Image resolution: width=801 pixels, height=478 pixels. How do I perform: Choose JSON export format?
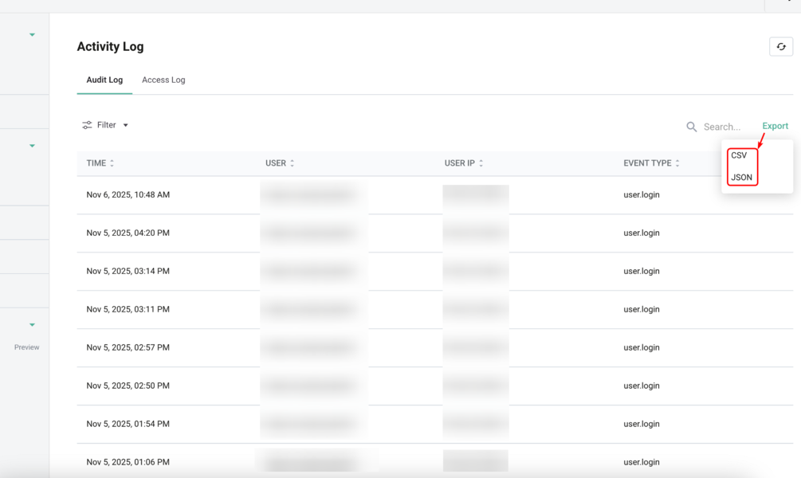click(x=741, y=177)
